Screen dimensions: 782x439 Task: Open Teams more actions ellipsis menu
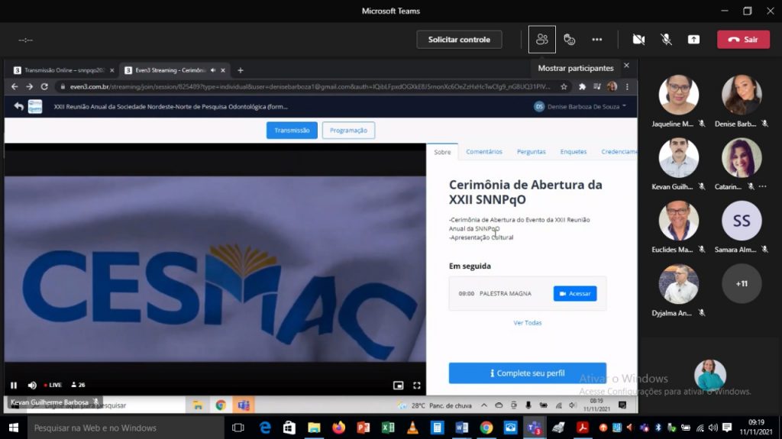click(597, 40)
